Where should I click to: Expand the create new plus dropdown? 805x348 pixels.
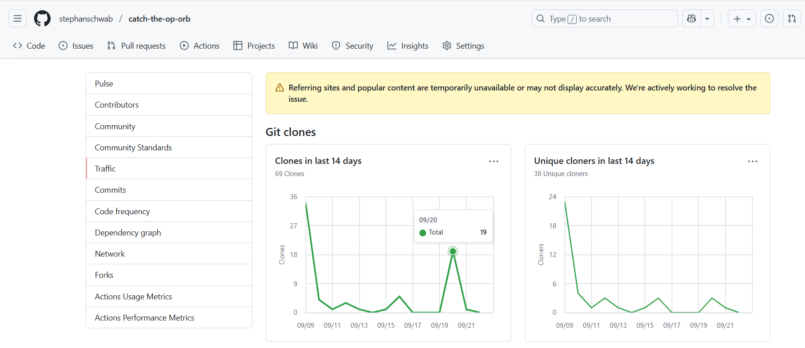[x=741, y=18]
